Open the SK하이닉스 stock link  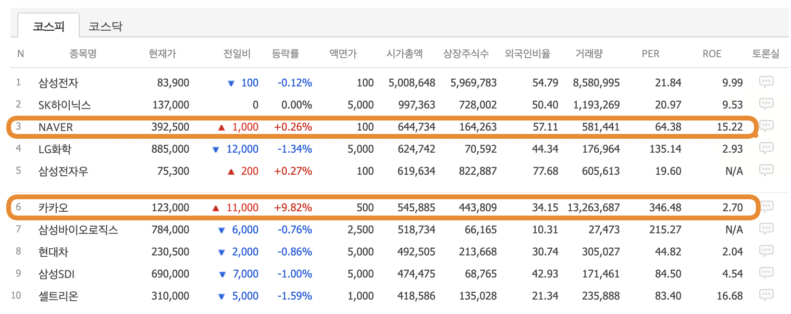(64, 105)
